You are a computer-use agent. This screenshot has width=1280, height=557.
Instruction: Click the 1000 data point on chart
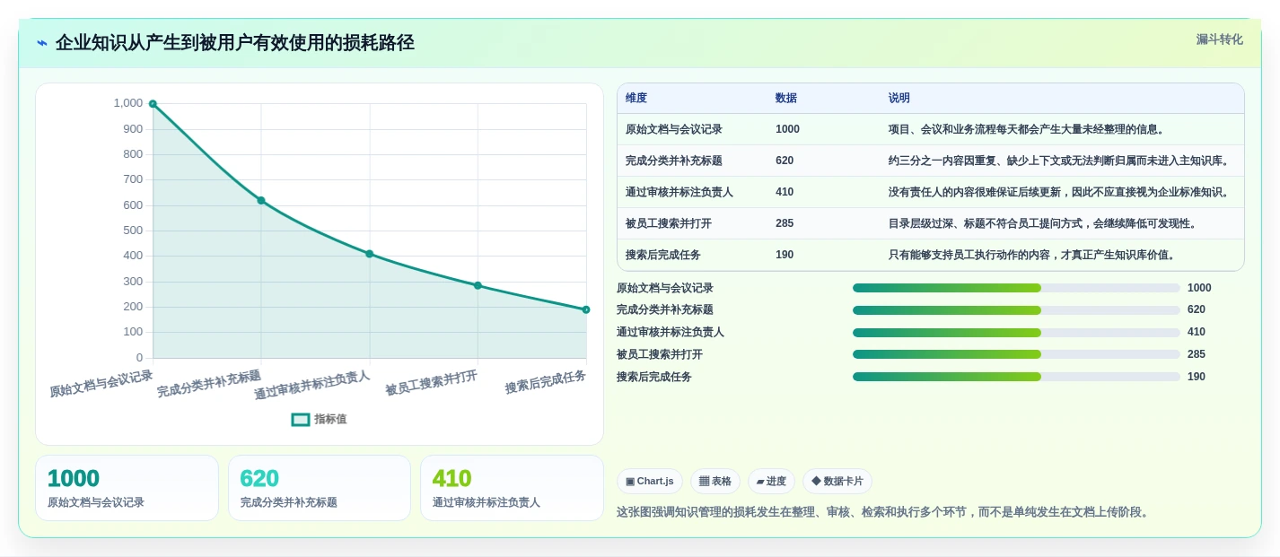click(153, 104)
